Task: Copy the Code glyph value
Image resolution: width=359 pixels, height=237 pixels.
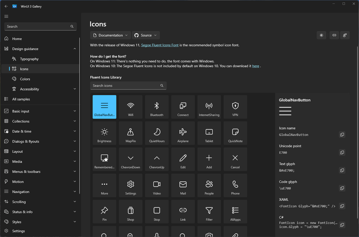Action: (342, 188)
